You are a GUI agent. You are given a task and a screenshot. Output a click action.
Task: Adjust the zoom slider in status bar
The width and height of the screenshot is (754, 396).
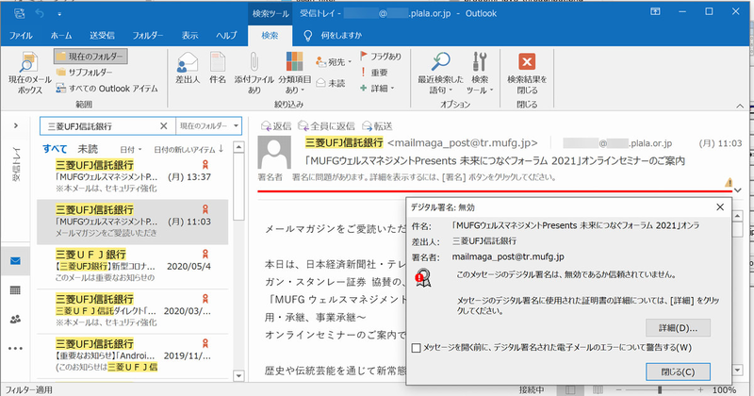click(x=660, y=389)
